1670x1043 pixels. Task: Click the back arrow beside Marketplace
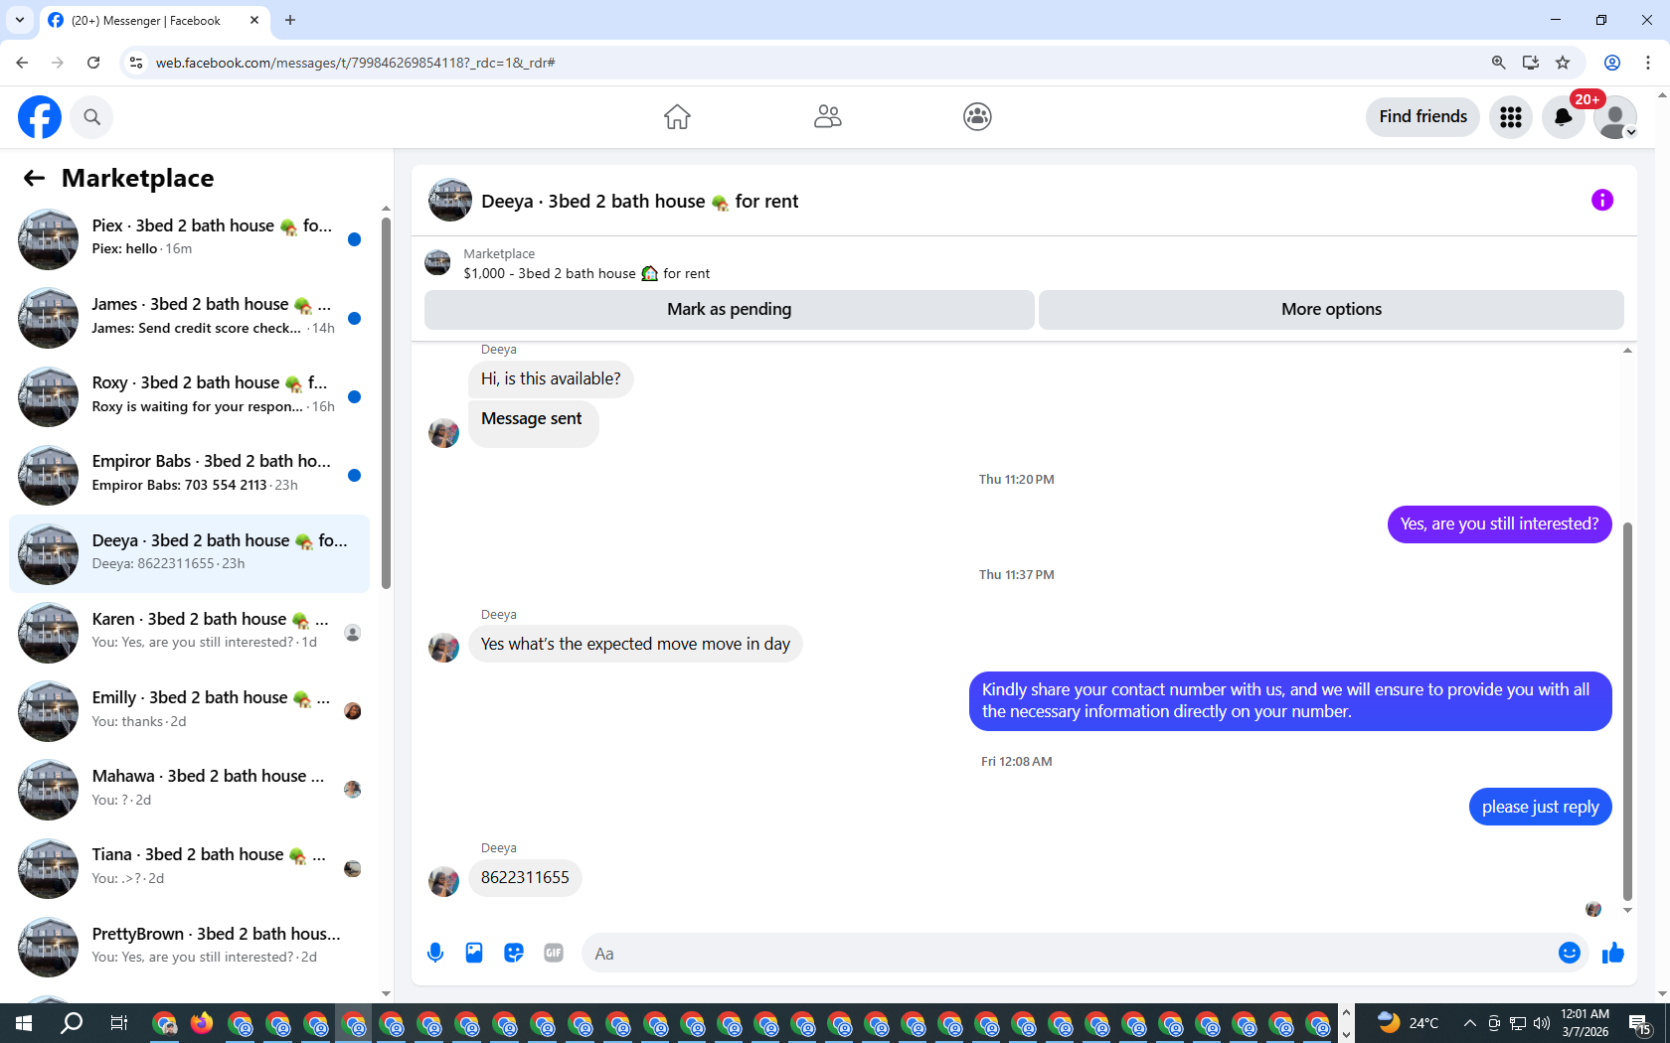coord(34,178)
